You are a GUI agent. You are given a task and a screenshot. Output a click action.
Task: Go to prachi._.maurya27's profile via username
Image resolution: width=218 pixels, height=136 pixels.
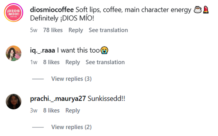pos(58,98)
